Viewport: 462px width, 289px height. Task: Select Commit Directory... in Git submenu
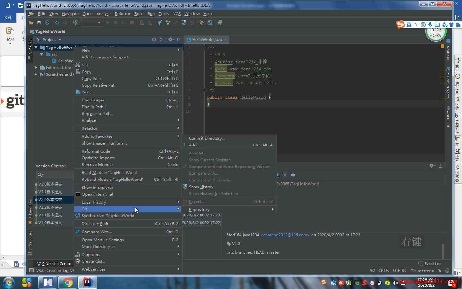tap(229, 138)
